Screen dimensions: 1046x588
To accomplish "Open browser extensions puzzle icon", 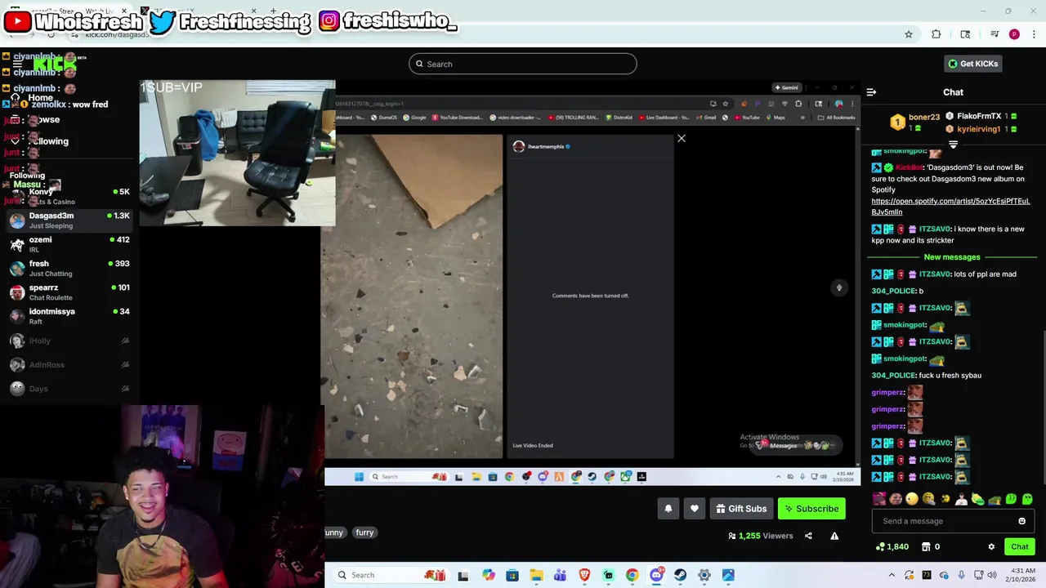I will [x=936, y=34].
